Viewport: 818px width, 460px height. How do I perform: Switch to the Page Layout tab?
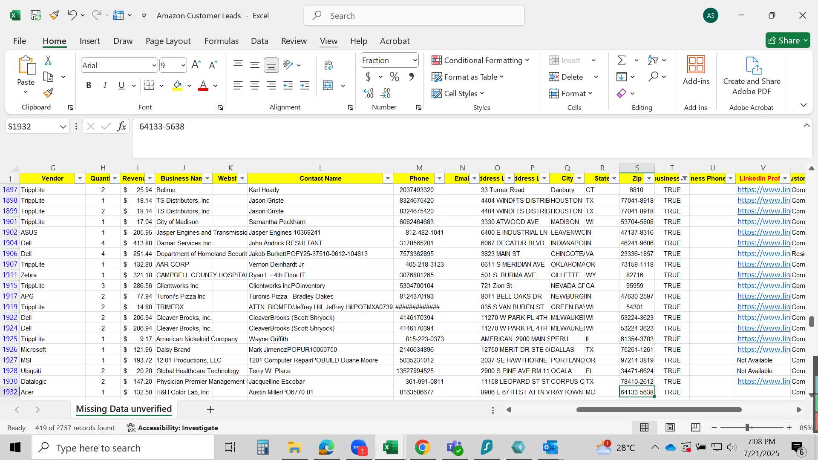168,41
